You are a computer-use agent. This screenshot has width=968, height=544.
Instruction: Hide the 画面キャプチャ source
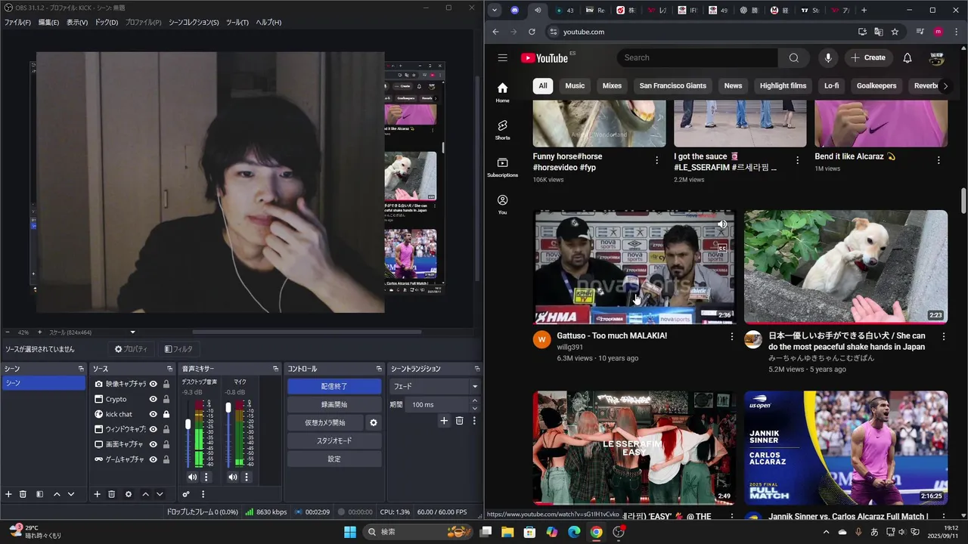click(x=154, y=444)
